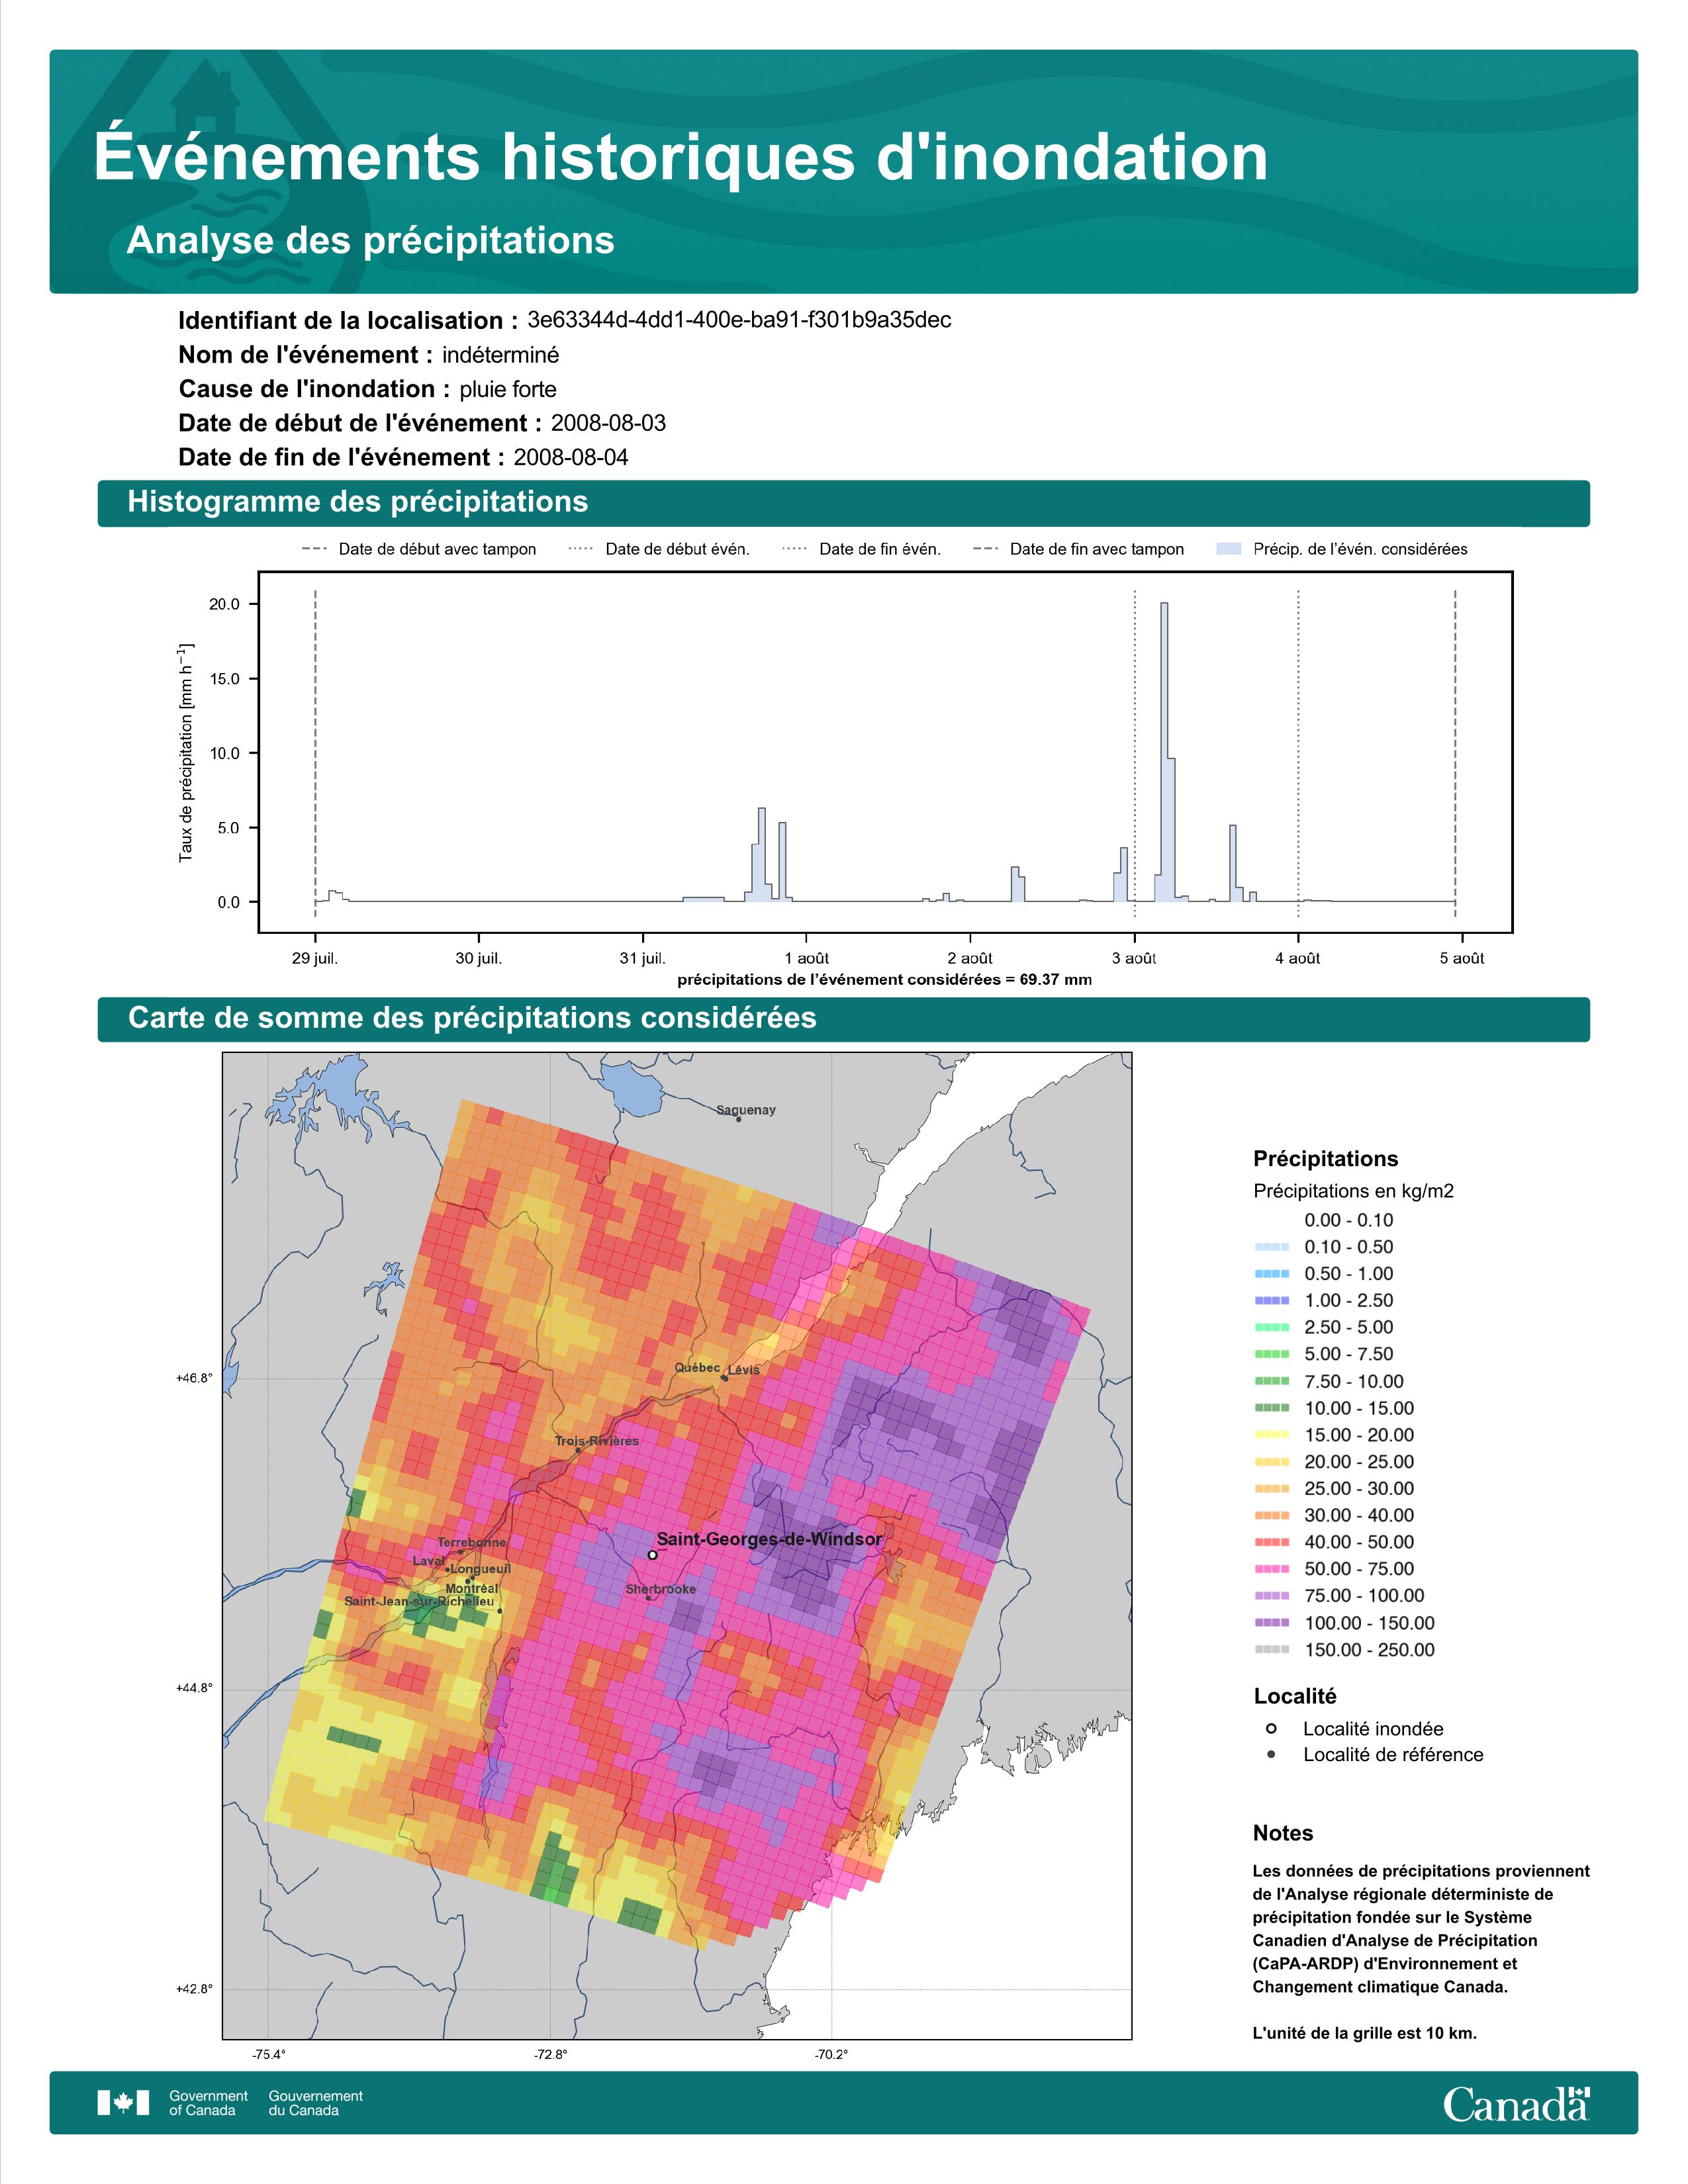Click the Précipitations legend heading
This screenshot has width=1688, height=2184.
(1326, 1159)
